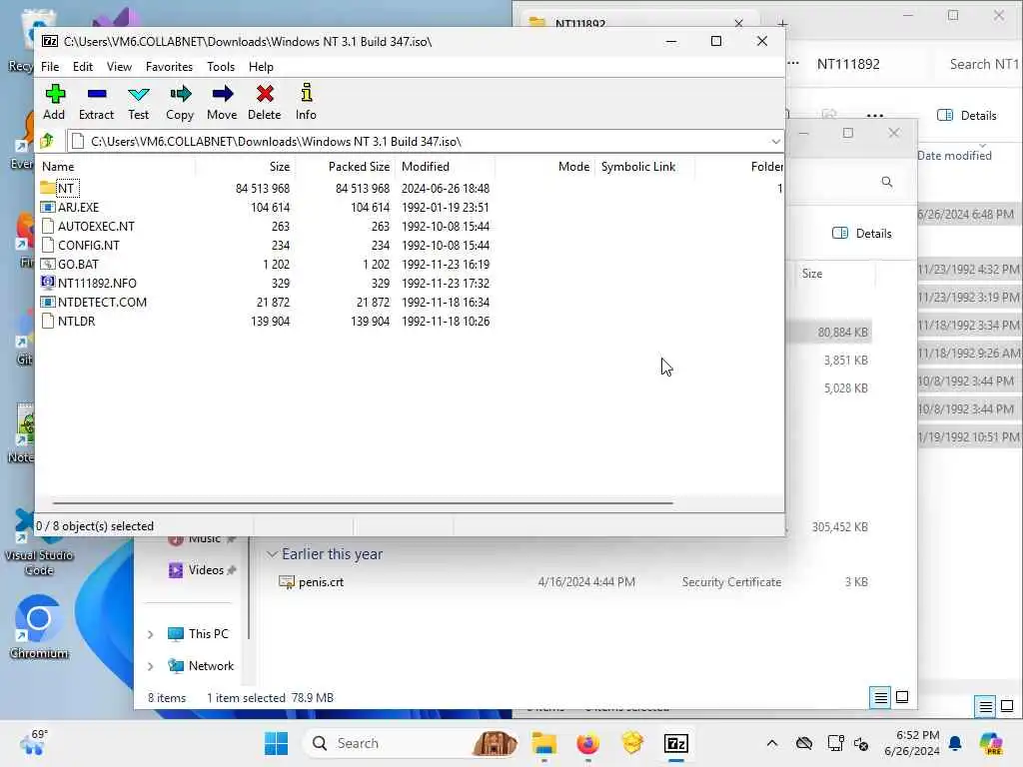Open the Info toolbar button
Screen dimensions: 1023x767
click(x=306, y=103)
